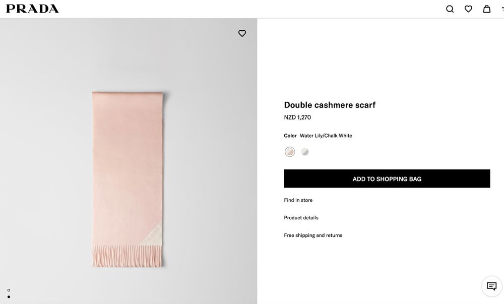Click the PRADA logo
Image resolution: width=504 pixels, height=304 pixels.
click(x=32, y=8)
